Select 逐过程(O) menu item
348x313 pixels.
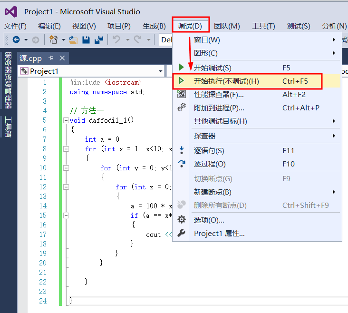[257, 164]
